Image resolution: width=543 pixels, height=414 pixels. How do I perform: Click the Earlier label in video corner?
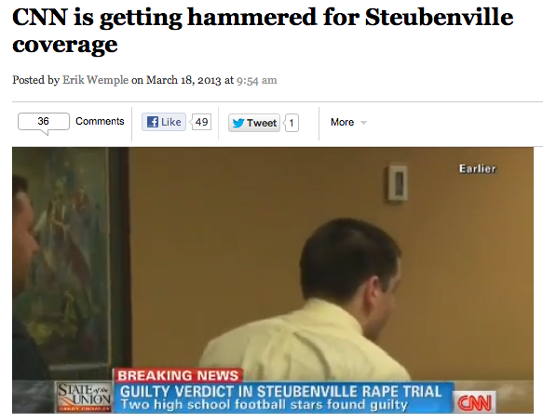pos(478,168)
